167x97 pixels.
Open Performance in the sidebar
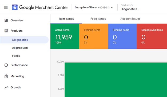tap(19, 65)
